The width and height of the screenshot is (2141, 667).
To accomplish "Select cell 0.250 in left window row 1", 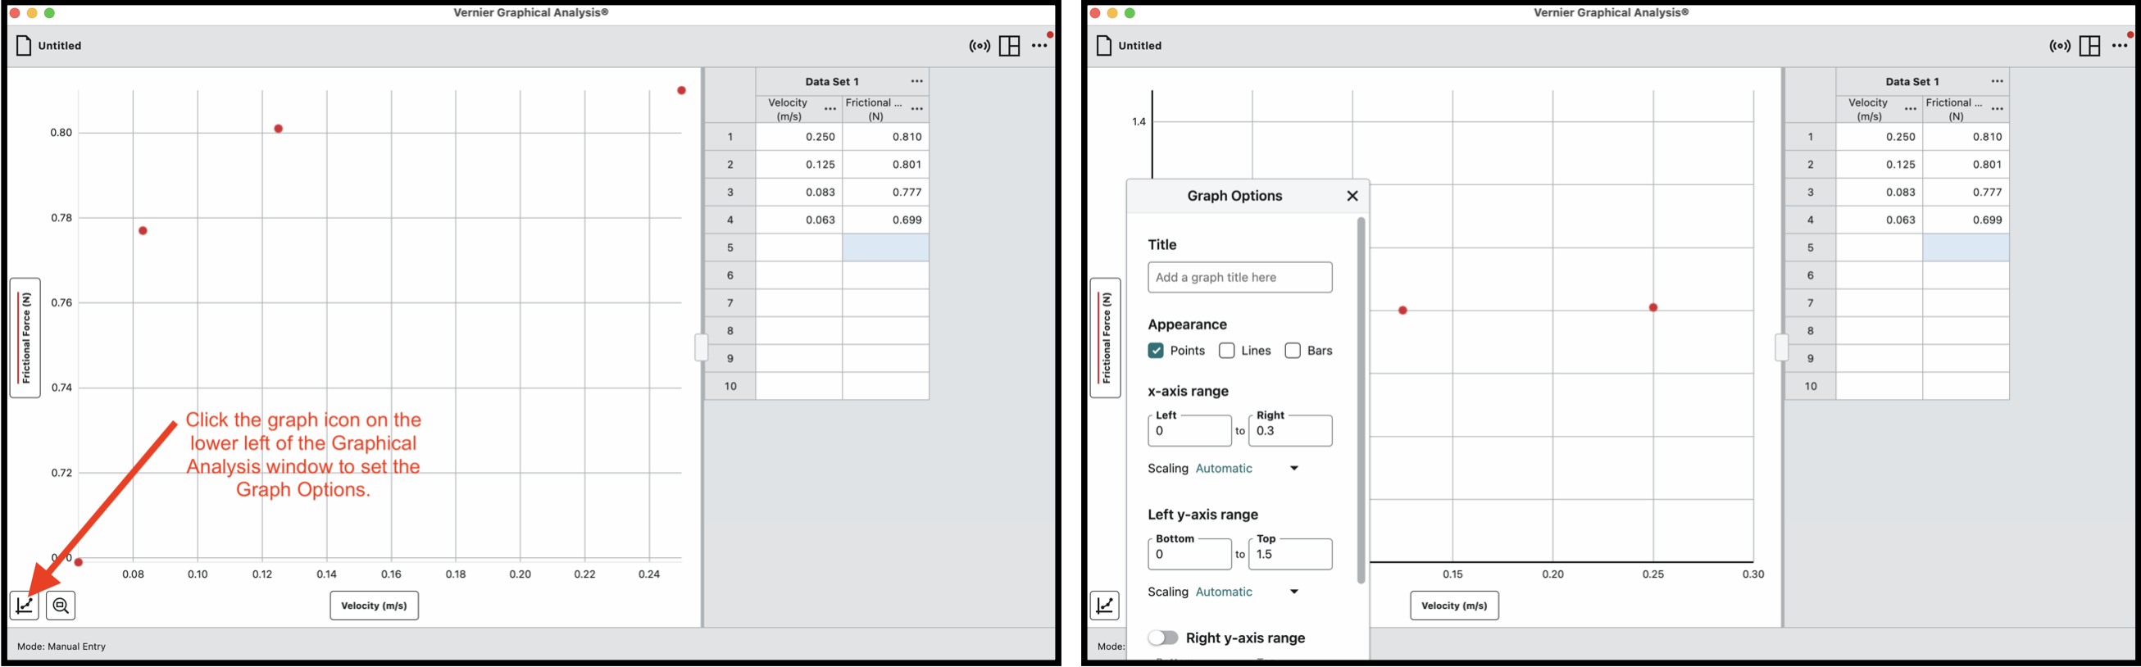I will tap(798, 137).
